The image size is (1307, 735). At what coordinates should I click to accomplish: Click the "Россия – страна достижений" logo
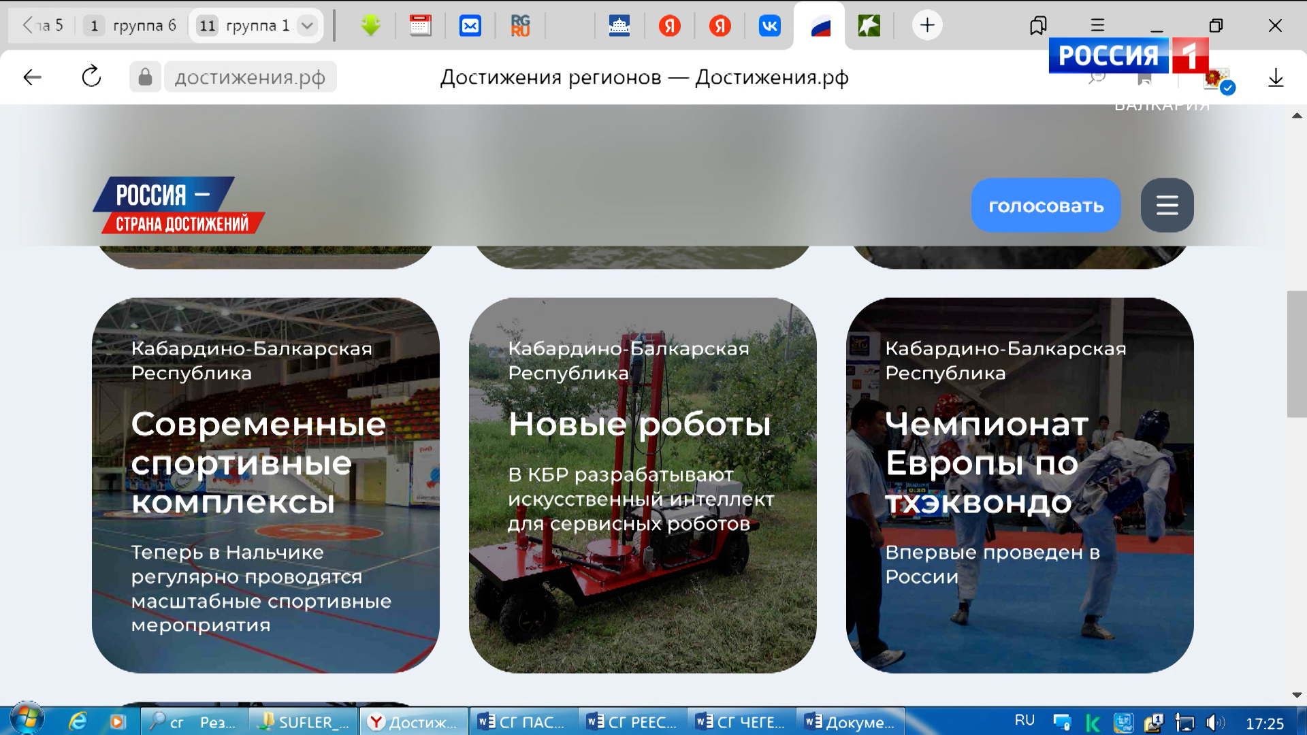coord(178,205)
